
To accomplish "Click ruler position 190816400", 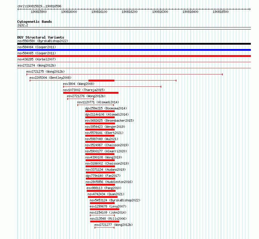I will pyautogui.click(x=190, y=12).
